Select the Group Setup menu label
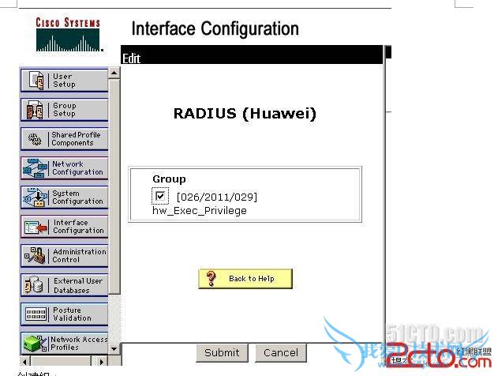494x376 pixels. pyautogui.click(x=64, y=110)
